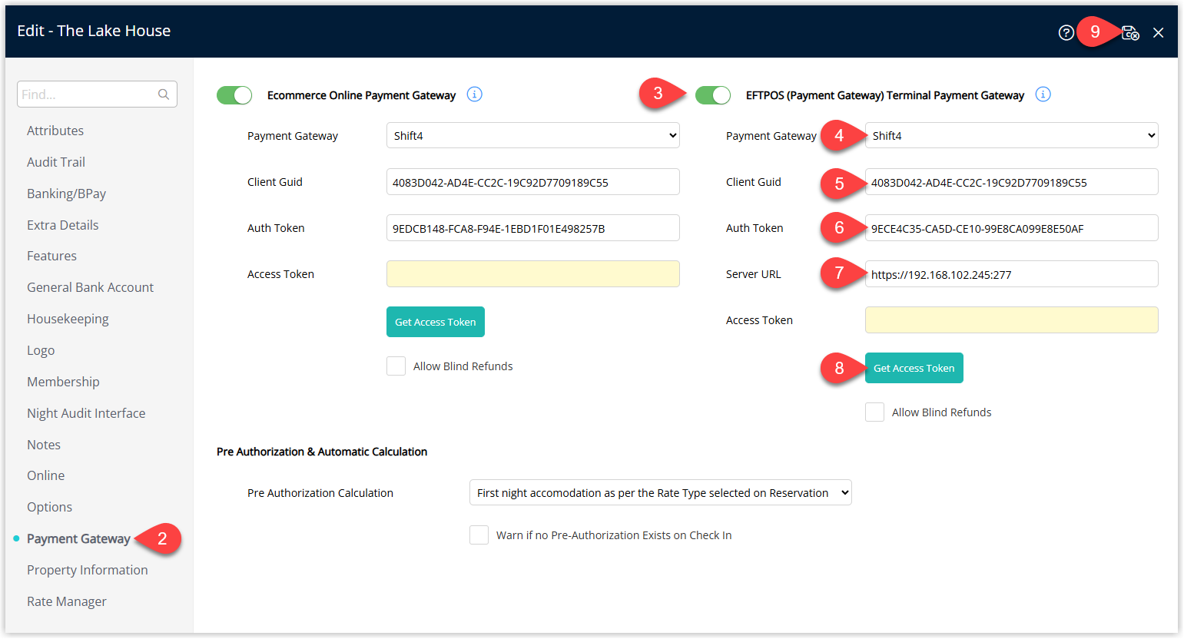Open Property Information section
1184x639 pixels.
click(88, 570)
